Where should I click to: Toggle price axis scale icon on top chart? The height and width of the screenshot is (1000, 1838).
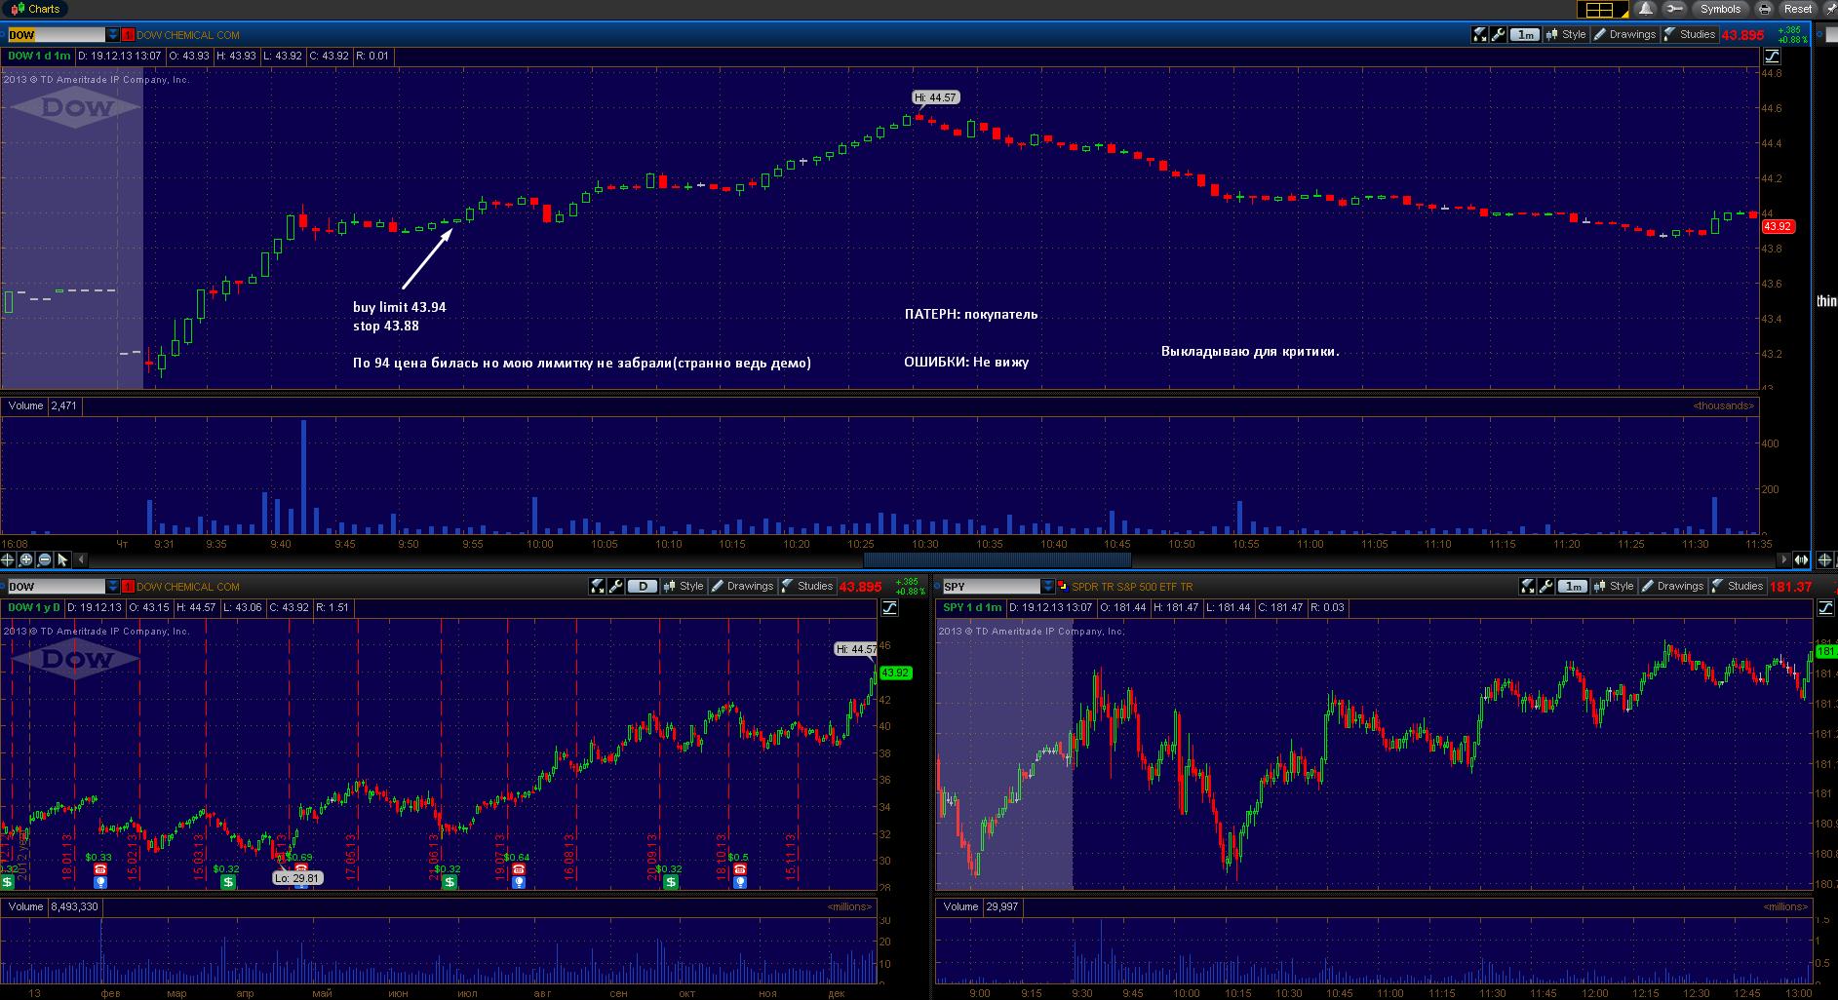coord(1772,57)
